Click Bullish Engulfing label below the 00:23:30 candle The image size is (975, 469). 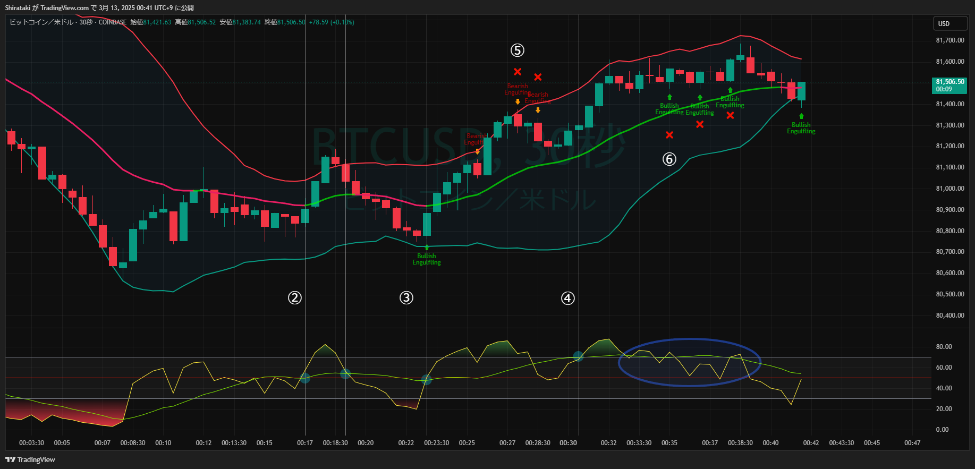pyautogui.click(x=427, y=259)
